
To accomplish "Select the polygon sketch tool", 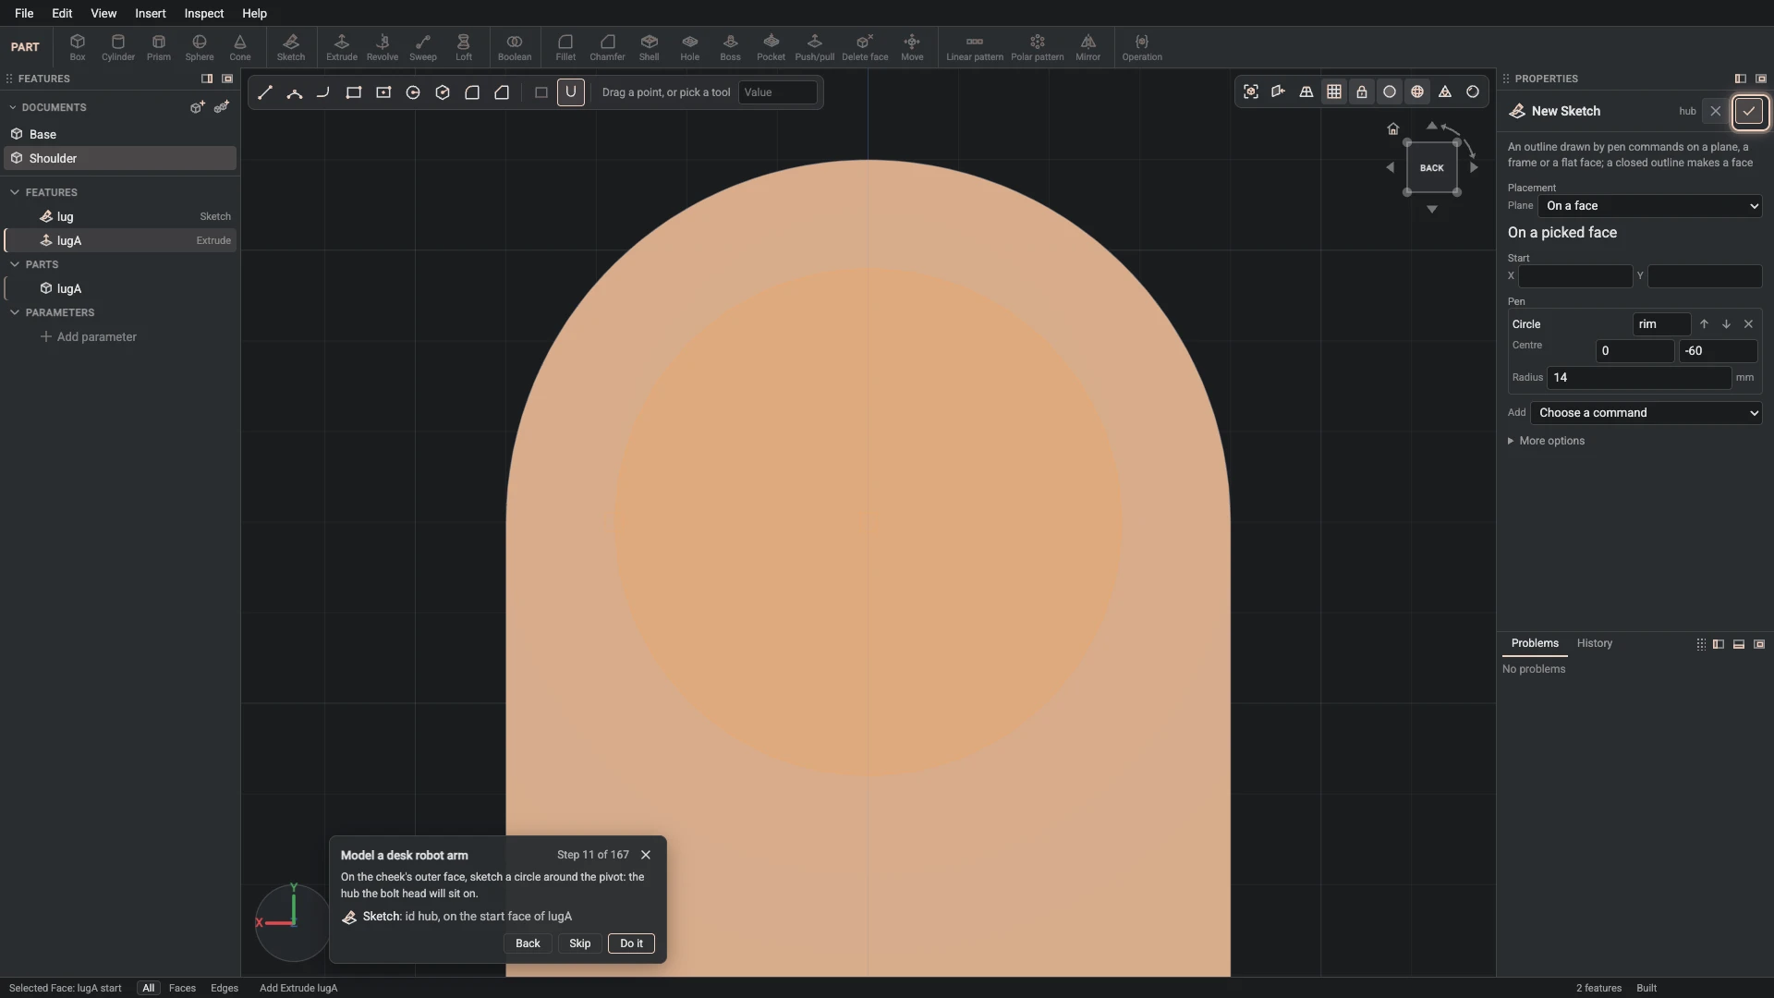I will [443, 92].
